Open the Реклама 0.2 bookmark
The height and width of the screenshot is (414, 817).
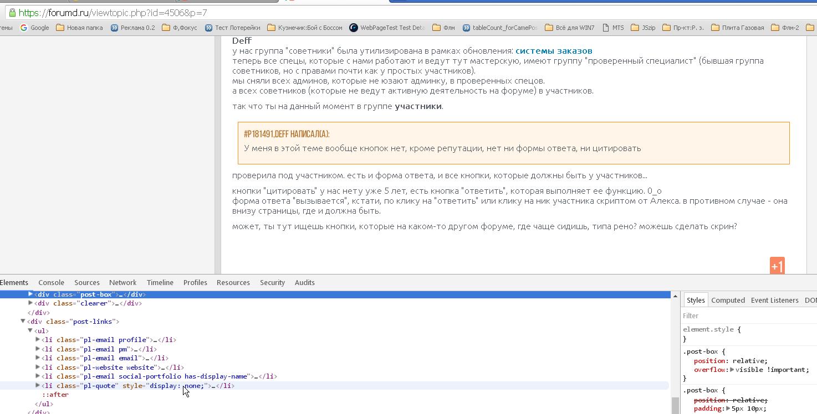[x=133, y=28]
